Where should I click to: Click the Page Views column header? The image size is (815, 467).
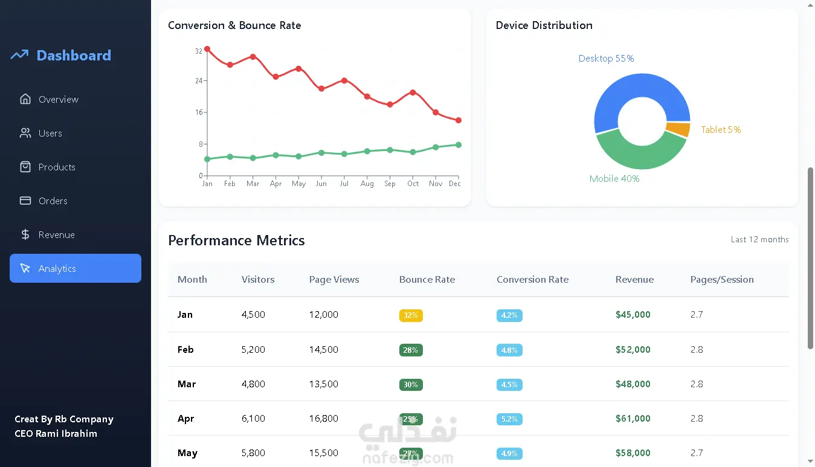[x=334, y=280]
